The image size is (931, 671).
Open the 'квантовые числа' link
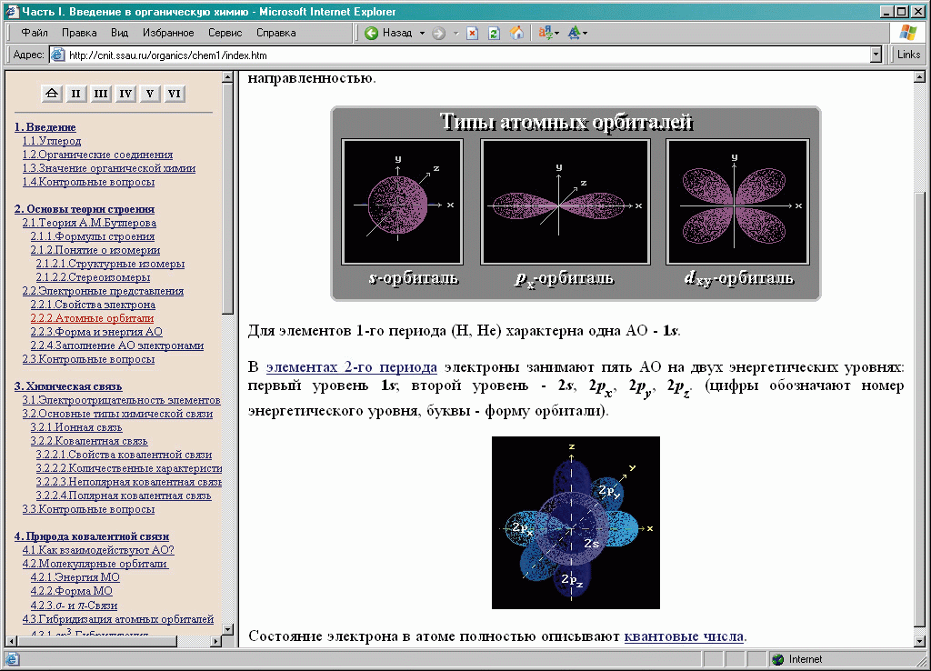[x=684, y=636]
